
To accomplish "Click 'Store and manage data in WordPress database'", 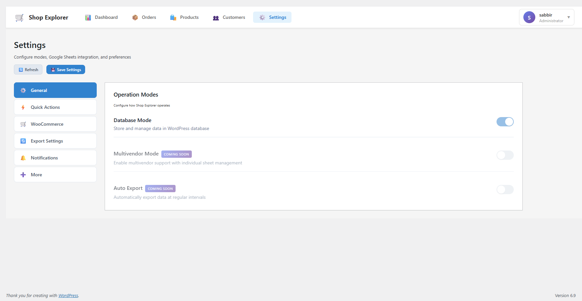I will [161, 129].
